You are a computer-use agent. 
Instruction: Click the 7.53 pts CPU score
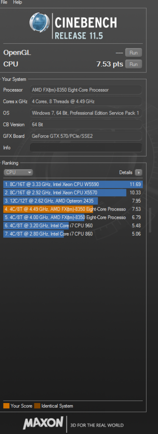tap(110, 64)
